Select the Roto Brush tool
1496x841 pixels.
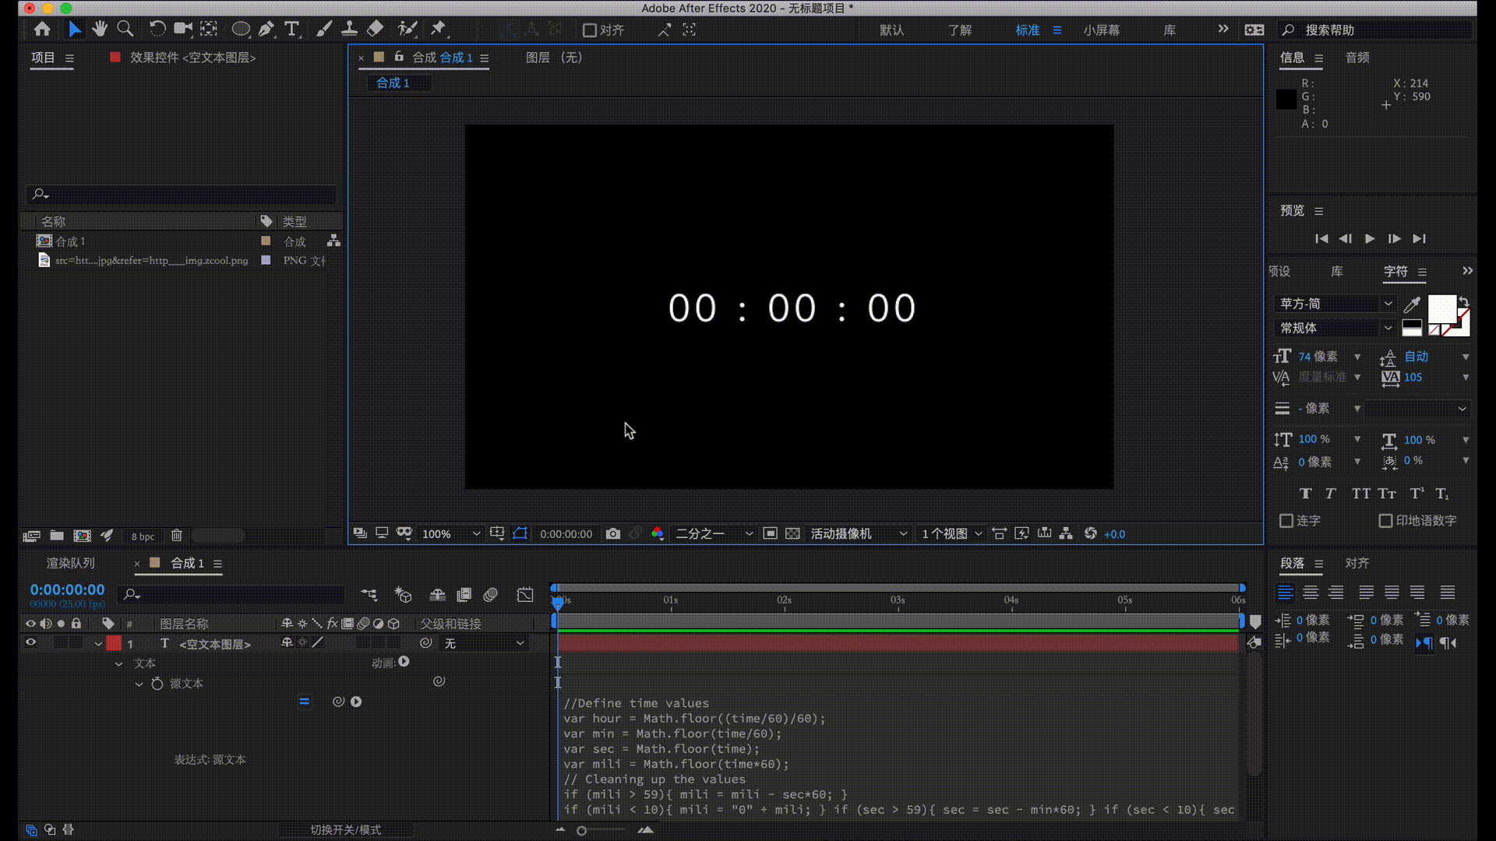(x=407, y=30)
